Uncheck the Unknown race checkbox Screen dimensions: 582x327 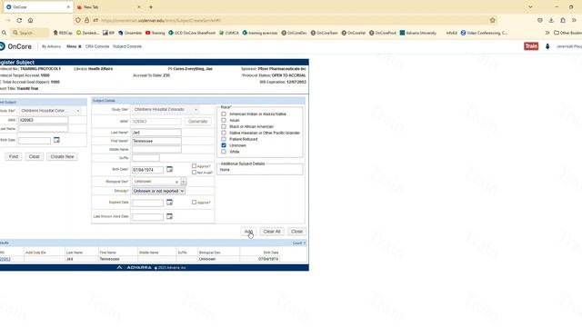coord(224,145)
